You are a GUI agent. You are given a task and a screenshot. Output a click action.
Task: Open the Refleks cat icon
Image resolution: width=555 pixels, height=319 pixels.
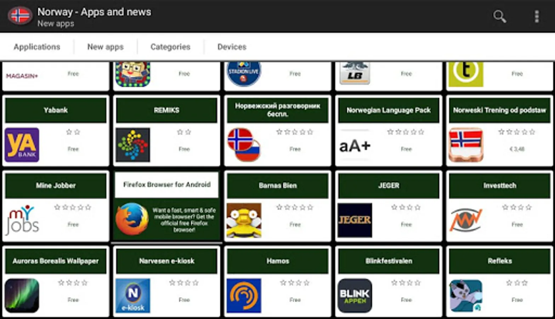pyautogui.click(x=466, y=296)
